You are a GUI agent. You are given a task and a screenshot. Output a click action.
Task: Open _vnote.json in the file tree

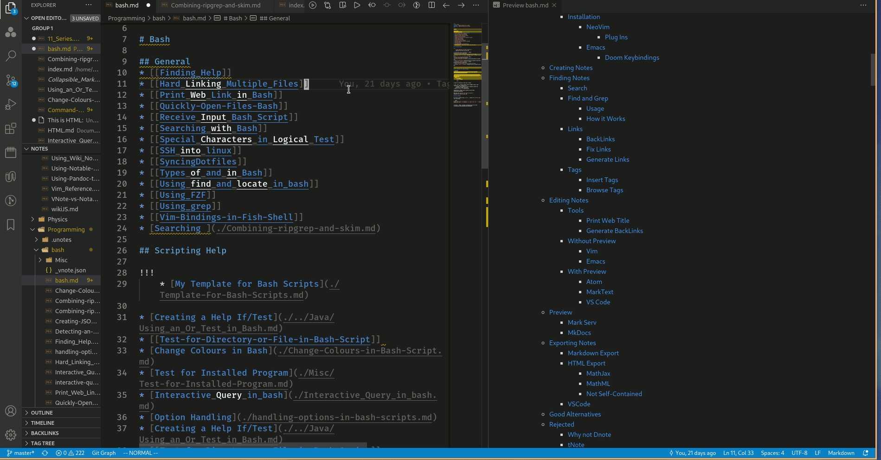(71, 270)
